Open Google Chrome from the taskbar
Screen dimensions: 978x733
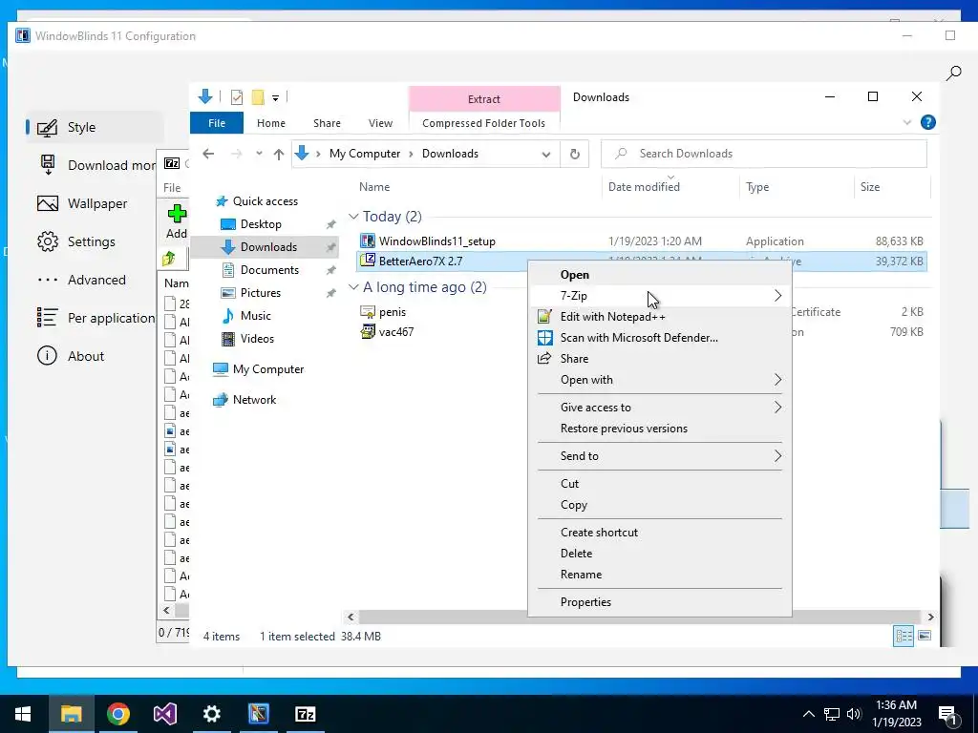pyautogui.click(x=117, y=714)
